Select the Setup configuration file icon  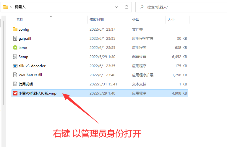tap(15, 57)
